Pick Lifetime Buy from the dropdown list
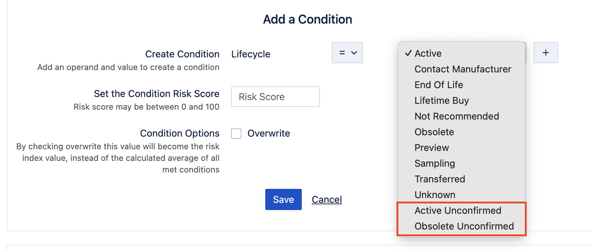The image size is (592, 250). click(441, 100)
